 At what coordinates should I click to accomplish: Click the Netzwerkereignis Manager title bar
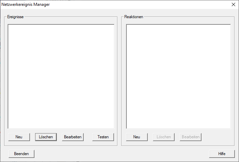tap(103, 4)
